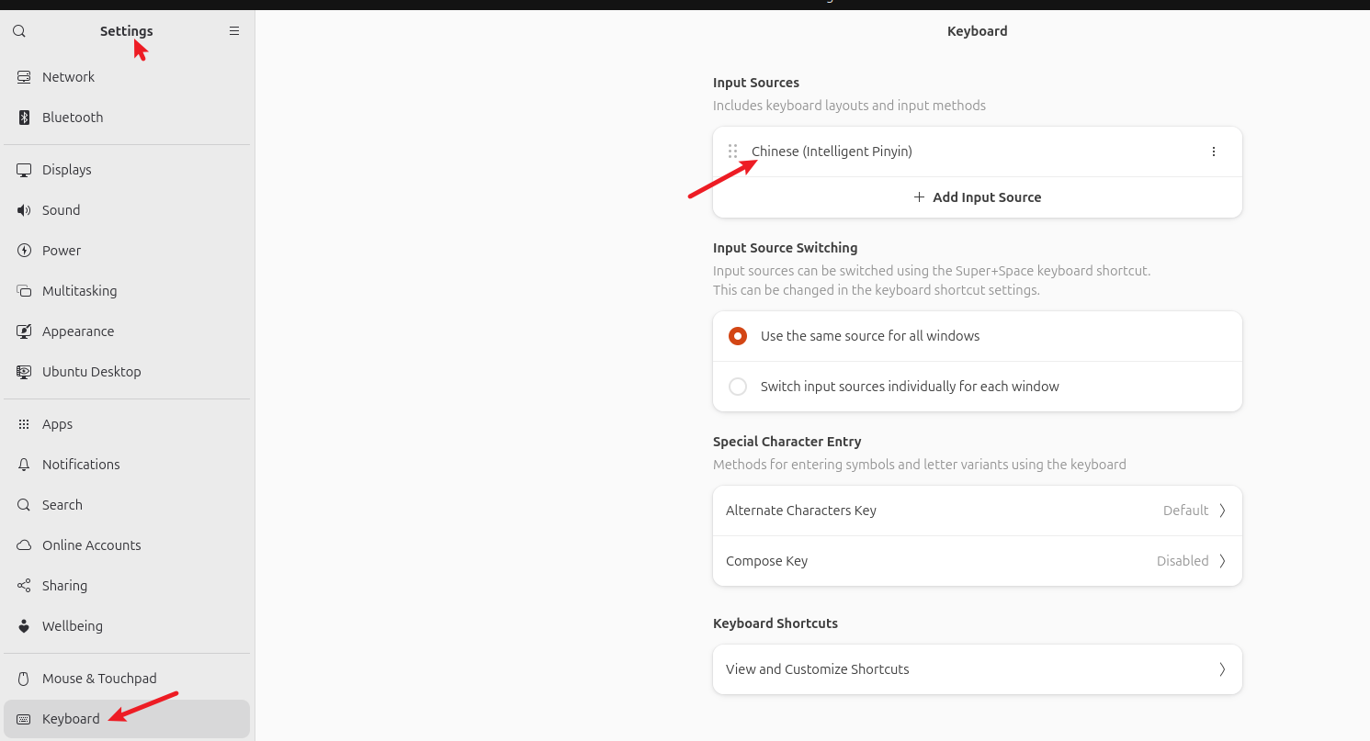Screen dimensions: 1370x741
Task: Switch to the Multitasking panel
Action: click(x=127, y=291)
